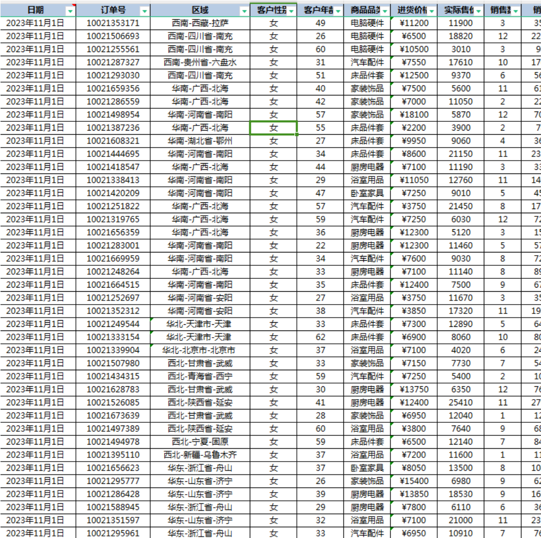Select the sale price cell 11050

click(460, 102)
